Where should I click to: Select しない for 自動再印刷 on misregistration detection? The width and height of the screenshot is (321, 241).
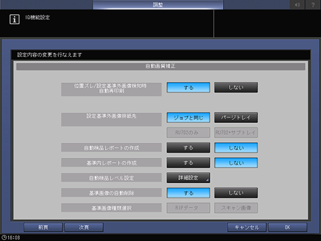click(236, 88)
